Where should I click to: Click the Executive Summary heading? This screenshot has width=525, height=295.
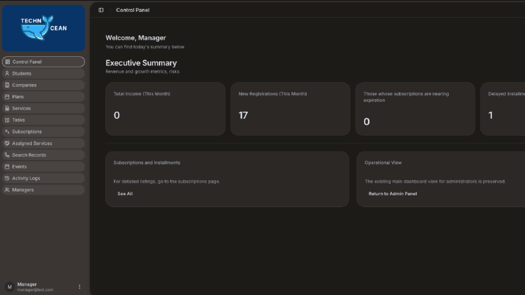[x=141, y=63]
